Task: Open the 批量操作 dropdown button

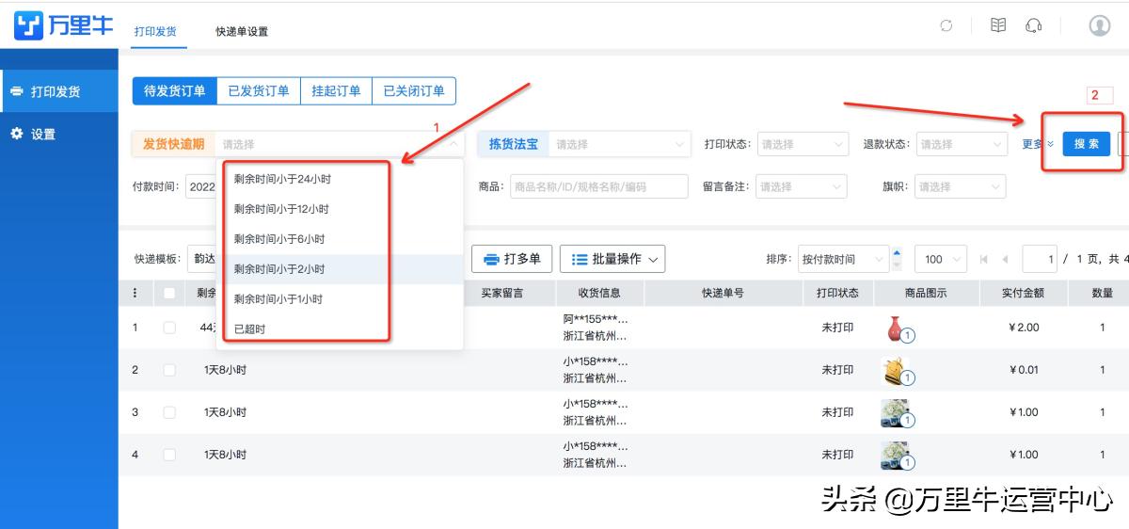Action: (612, 259)
